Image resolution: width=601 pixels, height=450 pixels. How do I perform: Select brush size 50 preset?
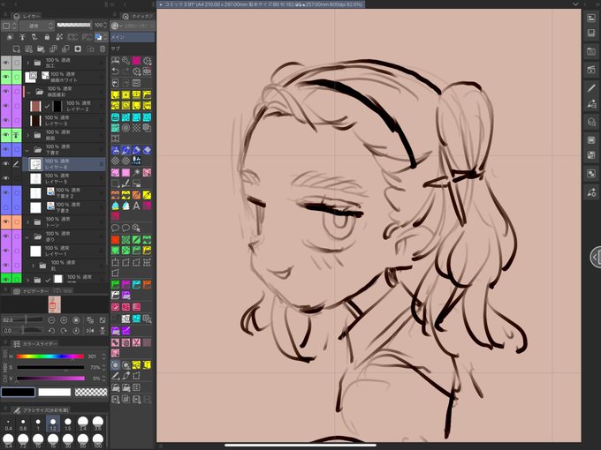[83, 441]
